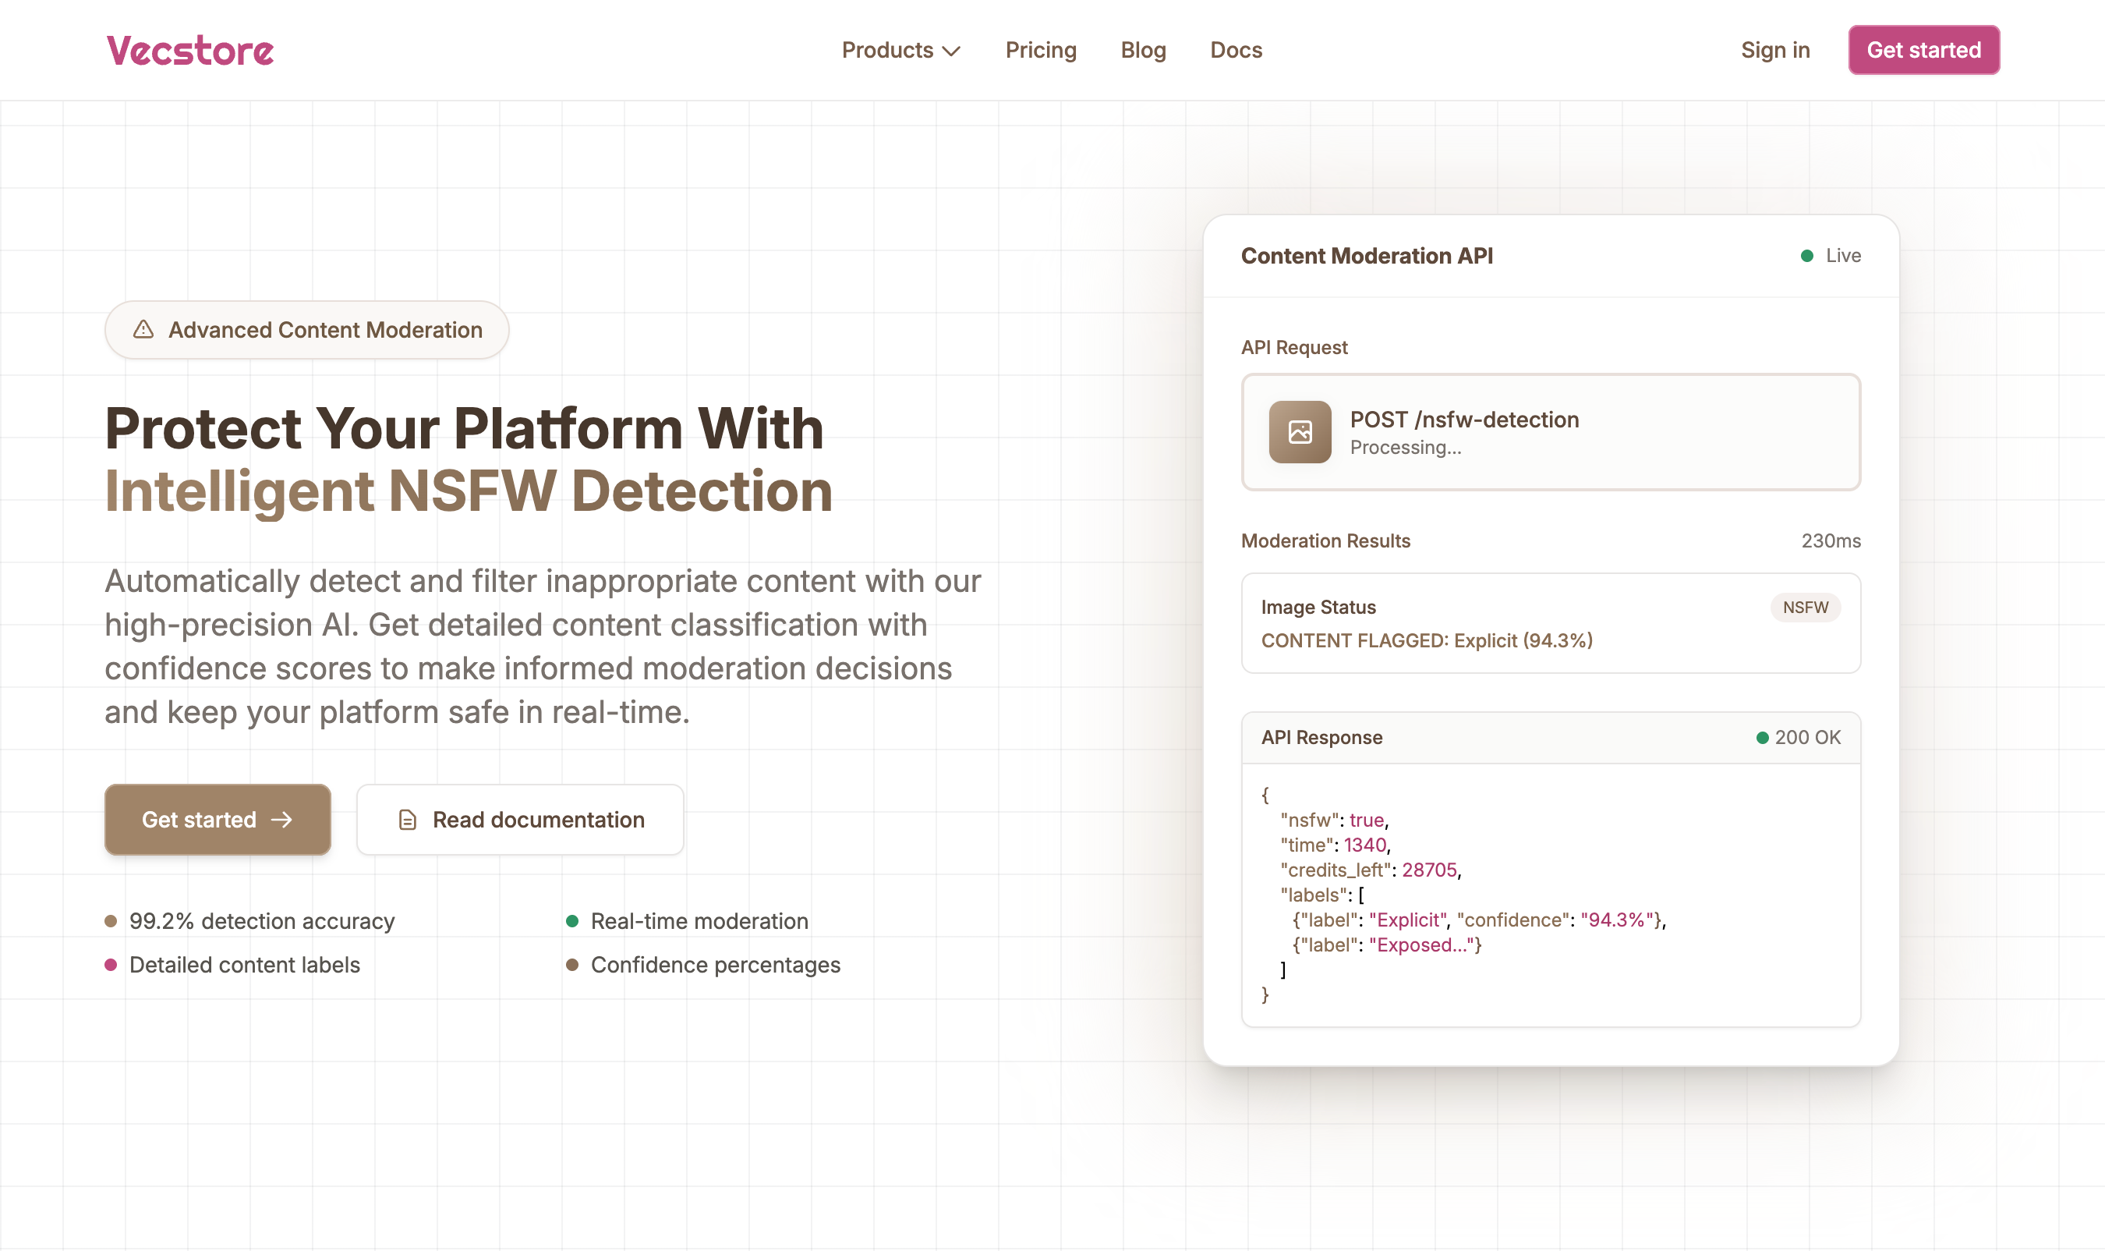Screen dimensions: 2105x1251
Task: Click the green Live status dot
Action: pos(1806,256)
